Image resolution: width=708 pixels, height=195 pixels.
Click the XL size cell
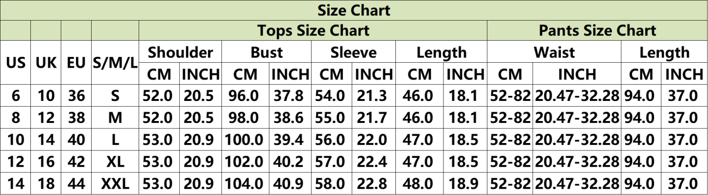click(115, 162)
